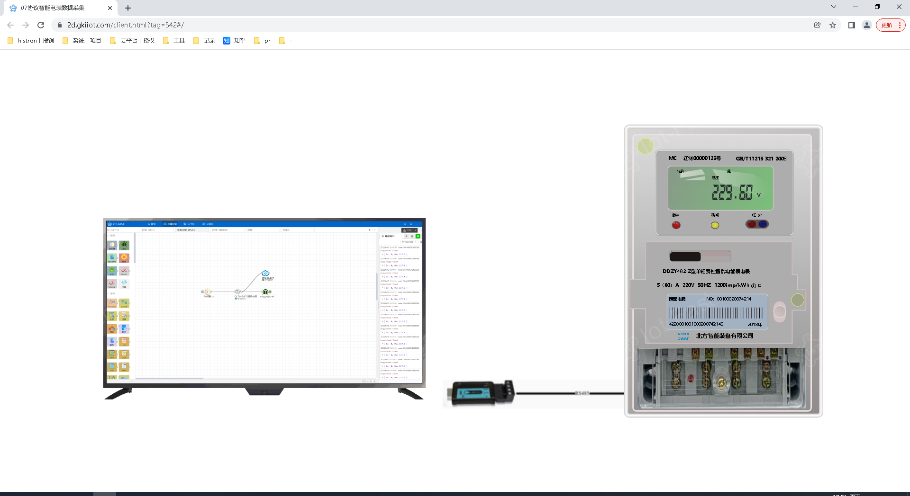Select the timer node on the flow canvas

pos(207,292)
